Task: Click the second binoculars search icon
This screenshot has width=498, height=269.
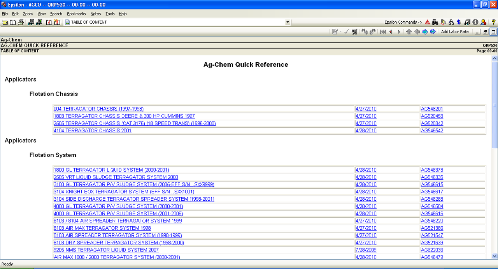Action: pyautogui.click(x=39, y=22)
